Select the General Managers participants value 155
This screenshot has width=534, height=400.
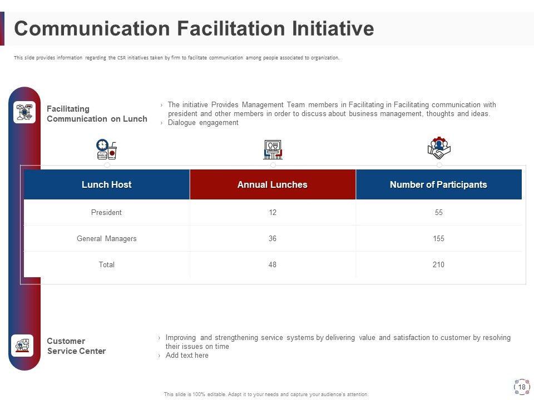pyautogui.click(x=439, y=238)
